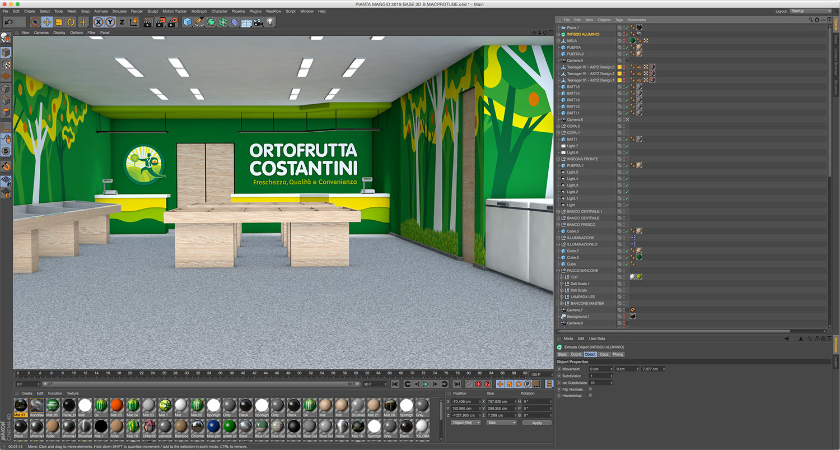
Task: Toggle visibility dots of INFISSO ALUMINIO
Action: (x=624, y=34)
